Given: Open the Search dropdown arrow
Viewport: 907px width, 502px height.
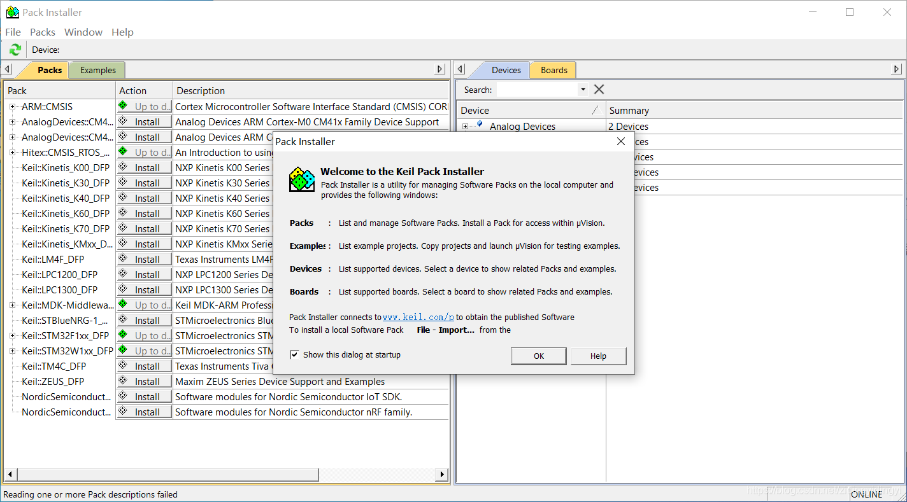Looking at the screenshot, I should [x=583, y=90].
